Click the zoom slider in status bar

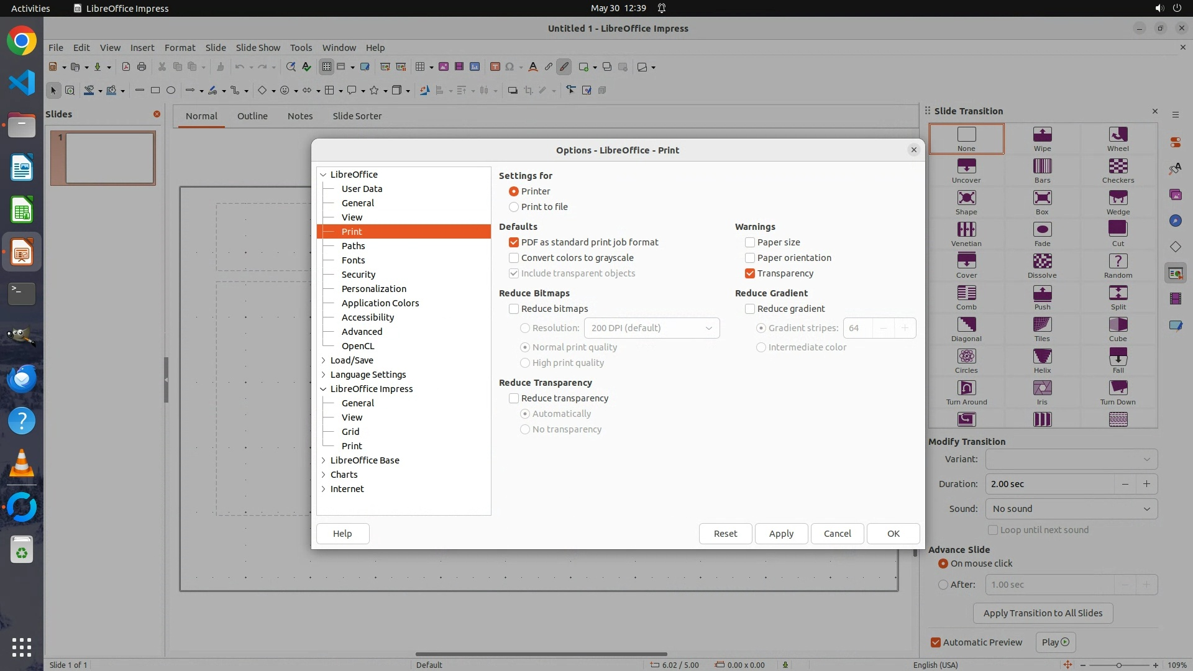point(1118,665)
